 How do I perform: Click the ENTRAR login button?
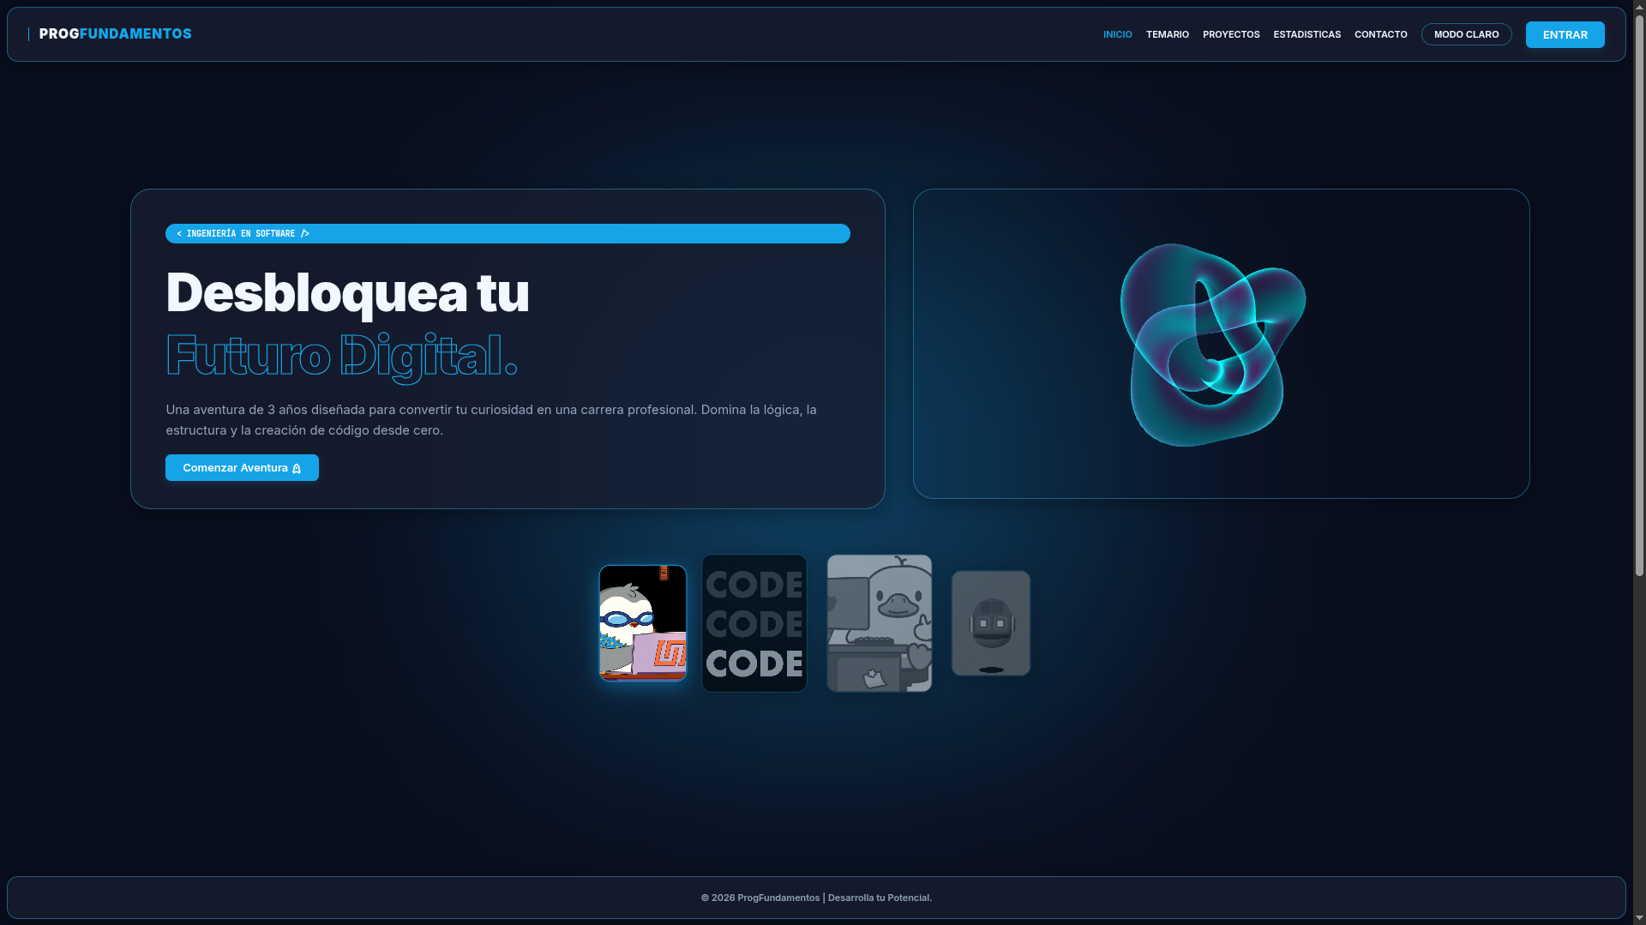coord(1565,34)
